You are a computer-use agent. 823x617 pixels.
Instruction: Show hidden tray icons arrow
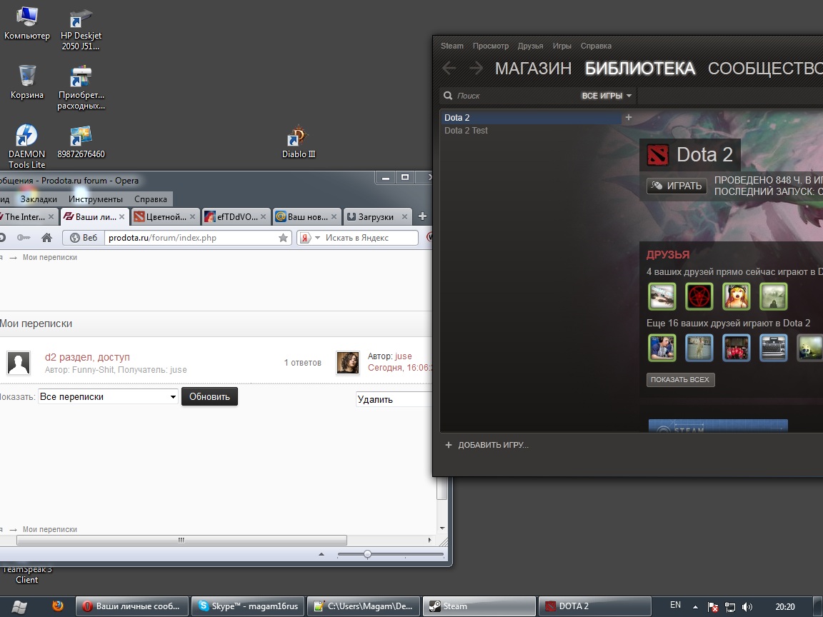tap(695, 606)
